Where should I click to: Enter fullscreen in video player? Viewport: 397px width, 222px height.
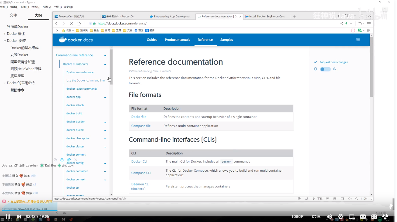tap(374, 217)
